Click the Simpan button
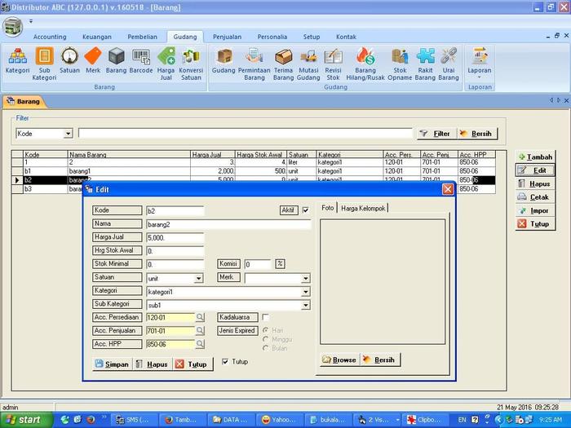This screenshot has height=428, width=571. point(112,364)
